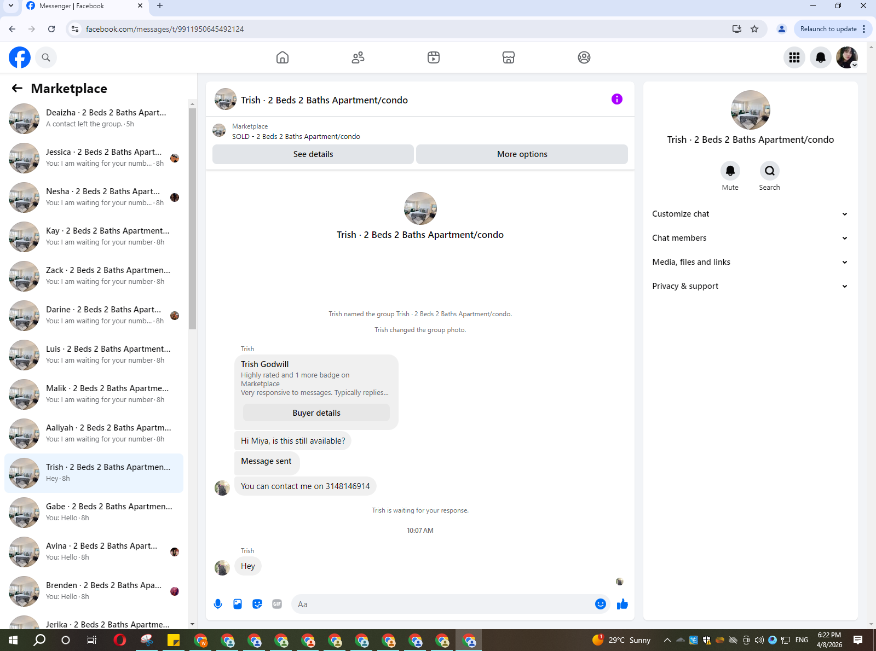The image size is (876, 651).
Task: Open a new browser tab
Action: coord(160,6)
